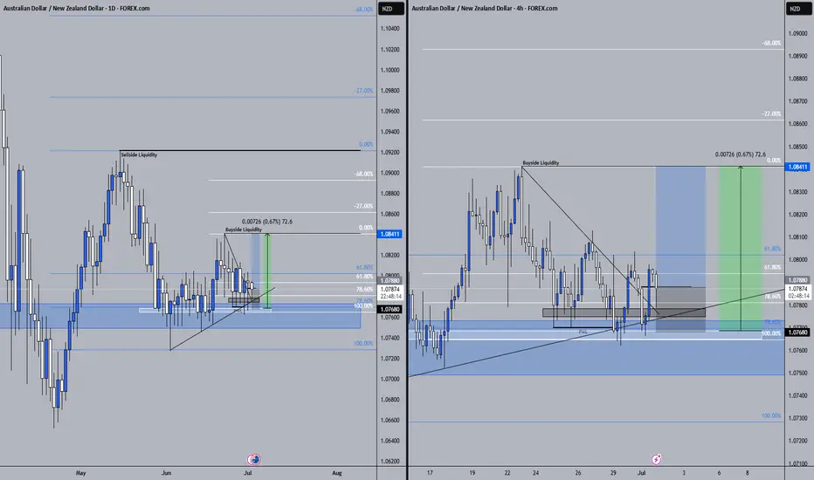Viewport: 814px width, 480px height.
Task: Click the grey 1.07880 price label on the 1D axis
Action: pyautogui.click(x=390, y=281)
